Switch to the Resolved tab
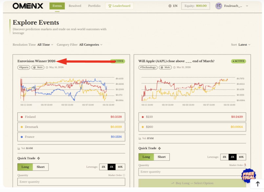Image resolution: width=264 pixels, height=192 pixels. click(75, 6)
